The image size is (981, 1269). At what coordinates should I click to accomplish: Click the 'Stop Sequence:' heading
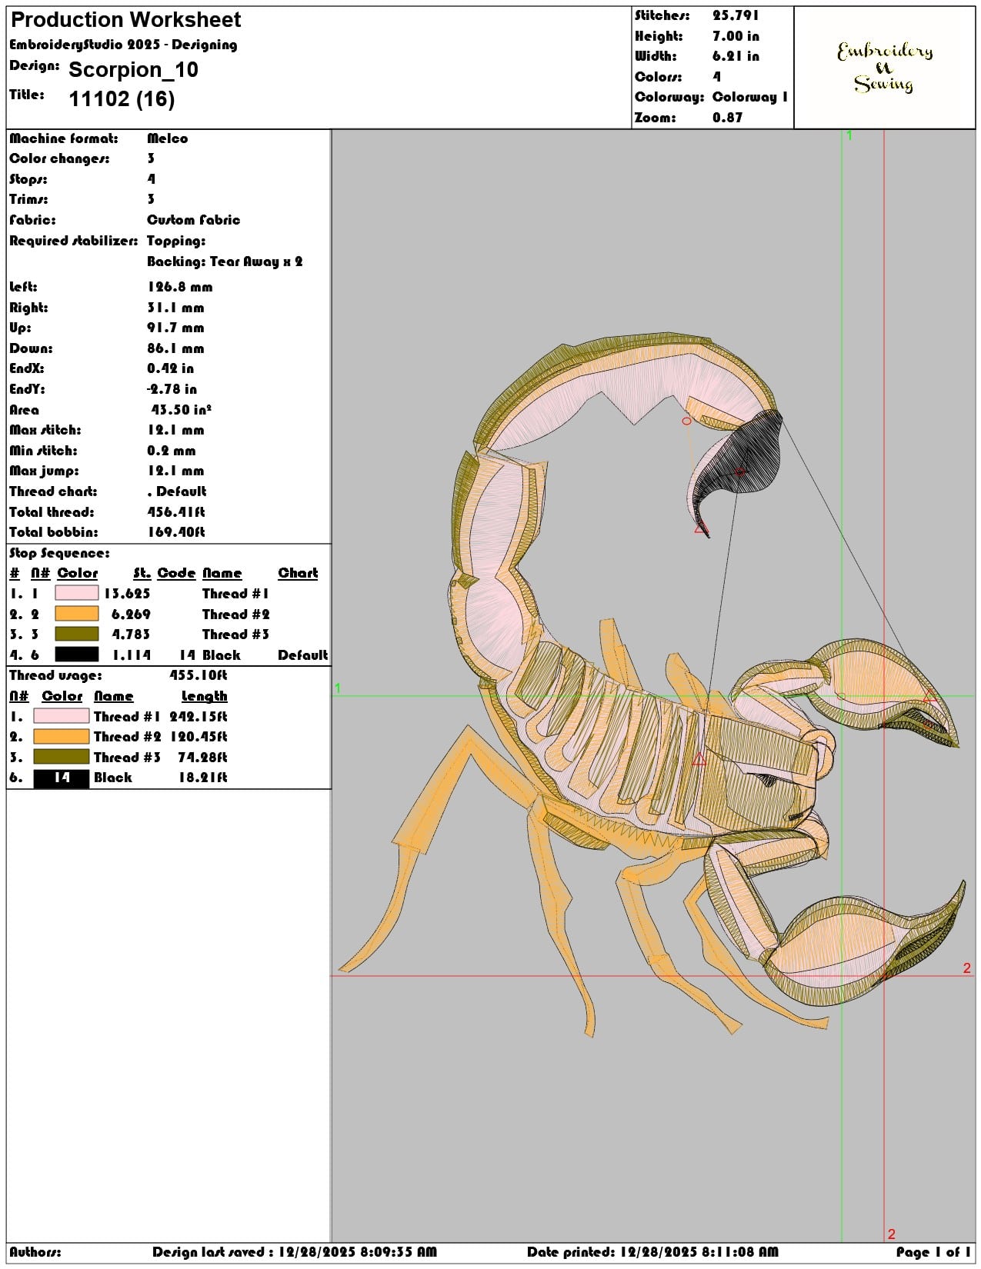[x=59, y=553]
